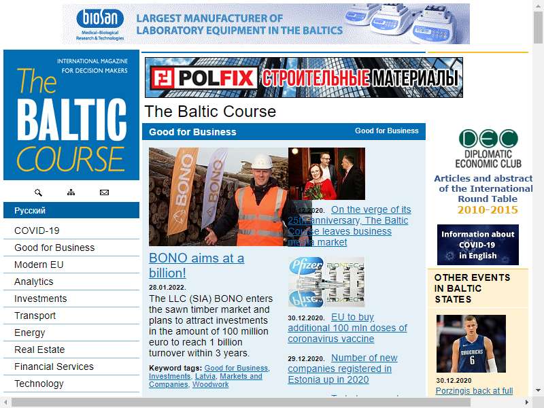
Task: Open new companies registered in Estonia article
Action: click(x=343, y=369)
